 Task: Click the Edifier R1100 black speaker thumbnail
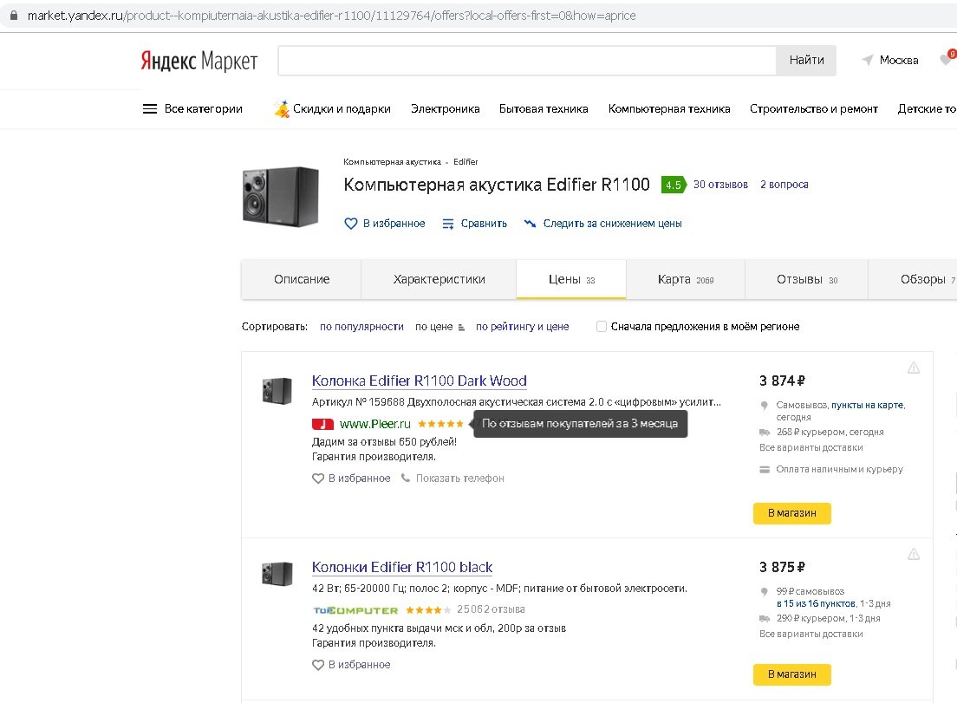277,574
